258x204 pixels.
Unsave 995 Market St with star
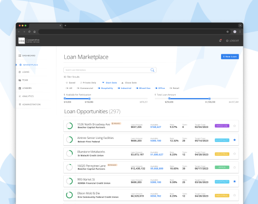click(x=235, y=181)
